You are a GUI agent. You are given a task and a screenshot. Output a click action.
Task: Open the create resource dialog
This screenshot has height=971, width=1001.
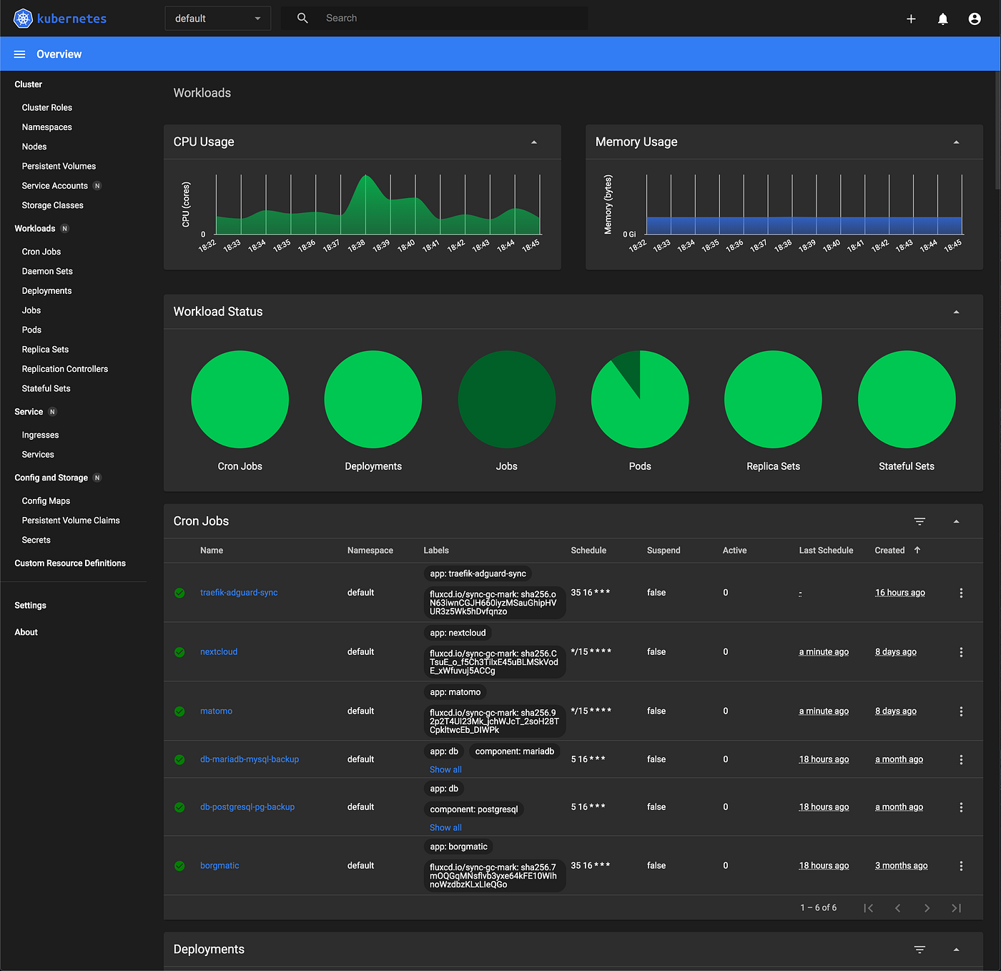tap(911, 19)
